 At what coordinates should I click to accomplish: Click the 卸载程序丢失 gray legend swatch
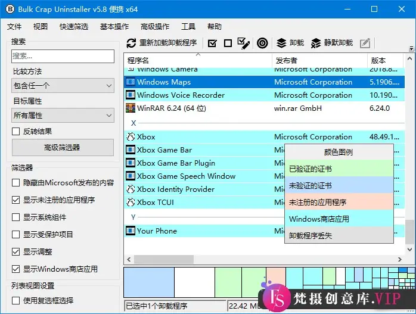339,235
